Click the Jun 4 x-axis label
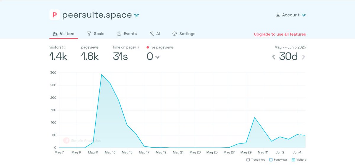Image resolution: width=355 pixels, height=165 pixels. [x=297, y=152]
